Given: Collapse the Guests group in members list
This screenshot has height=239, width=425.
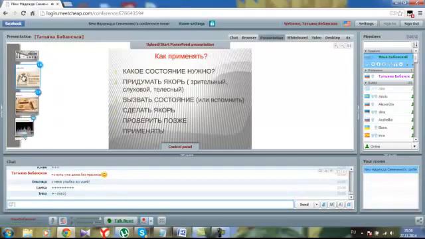Looking at the screenshot, I should (x=366, y=82).
